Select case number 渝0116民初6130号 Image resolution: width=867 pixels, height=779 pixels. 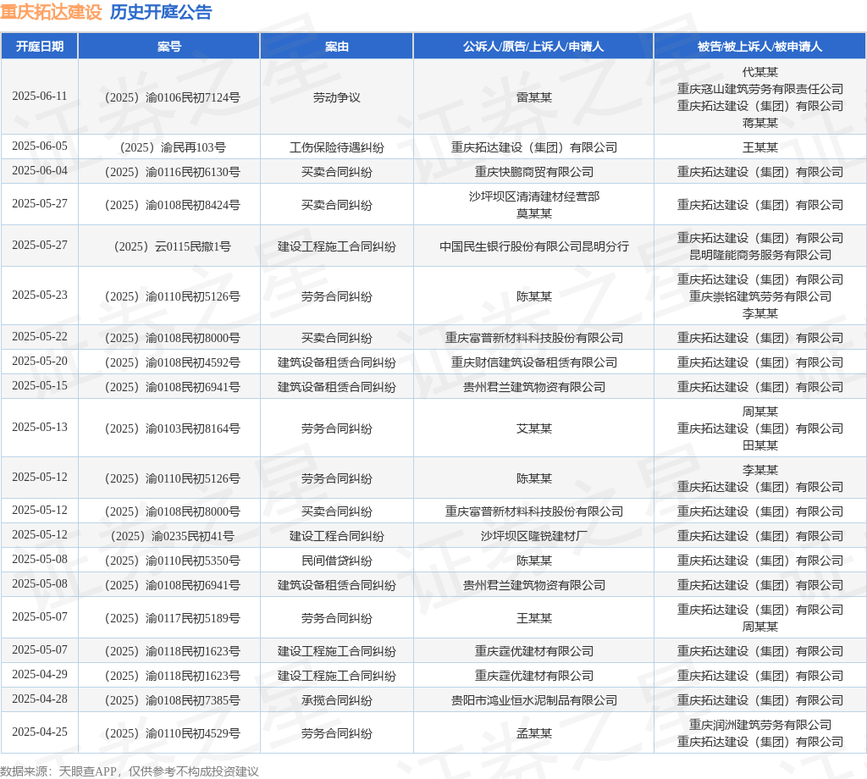coord(173,172)
